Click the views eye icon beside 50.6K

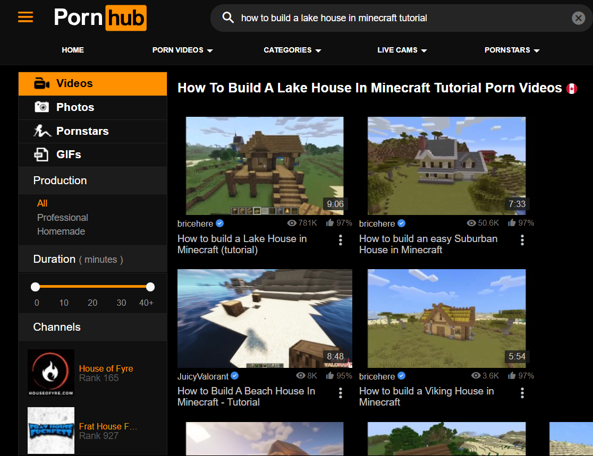coord(471,223)
